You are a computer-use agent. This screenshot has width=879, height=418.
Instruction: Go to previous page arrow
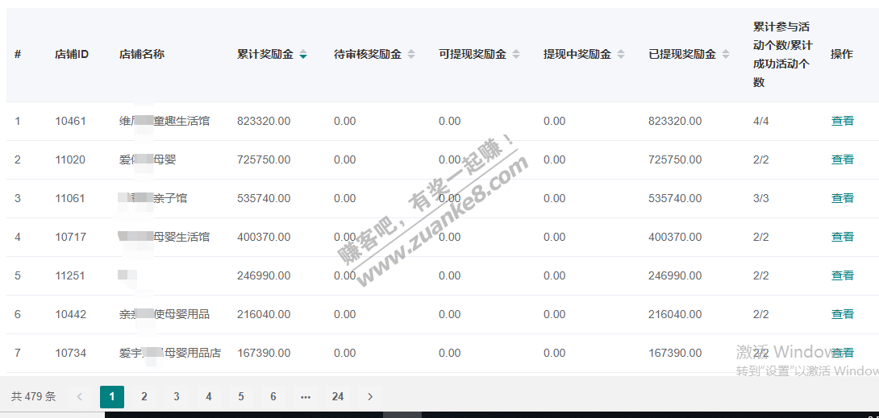click(79, 396)
